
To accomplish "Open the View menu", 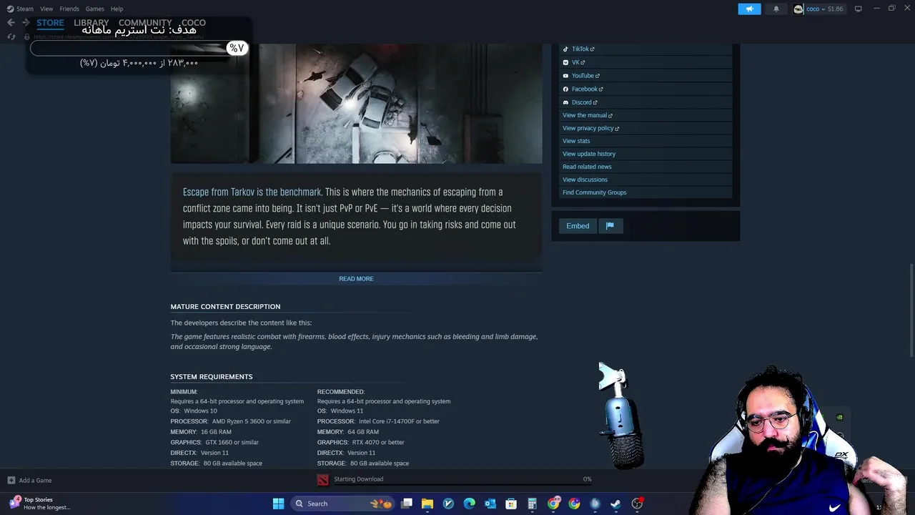I will [x=46, y=9].
